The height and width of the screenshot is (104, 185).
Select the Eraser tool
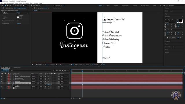[34, 5]
